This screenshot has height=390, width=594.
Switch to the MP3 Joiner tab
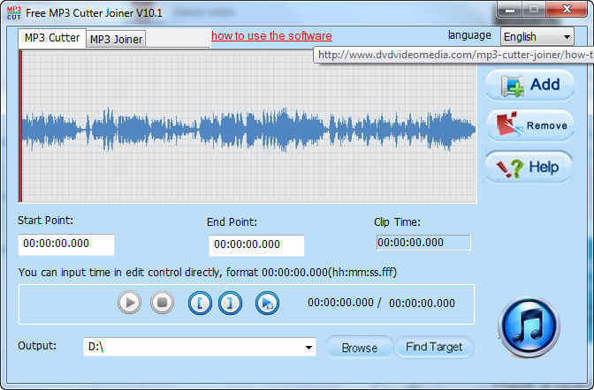pyautogui.click(x=116, y=40)
